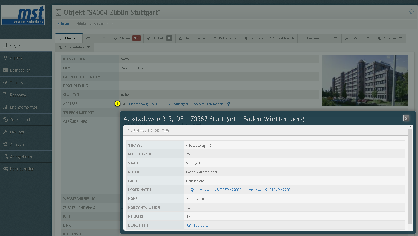Open the Anlagedaten tab dropdown arrow
Viewport: 418px width, 236px height.
coord(88,47)
